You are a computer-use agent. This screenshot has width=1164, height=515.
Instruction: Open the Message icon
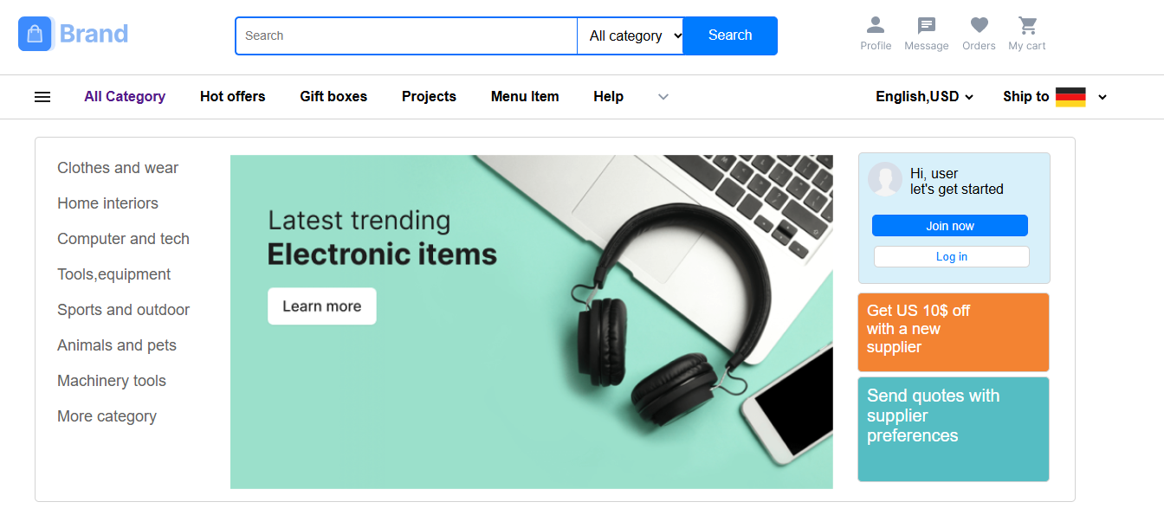[926, 26]
